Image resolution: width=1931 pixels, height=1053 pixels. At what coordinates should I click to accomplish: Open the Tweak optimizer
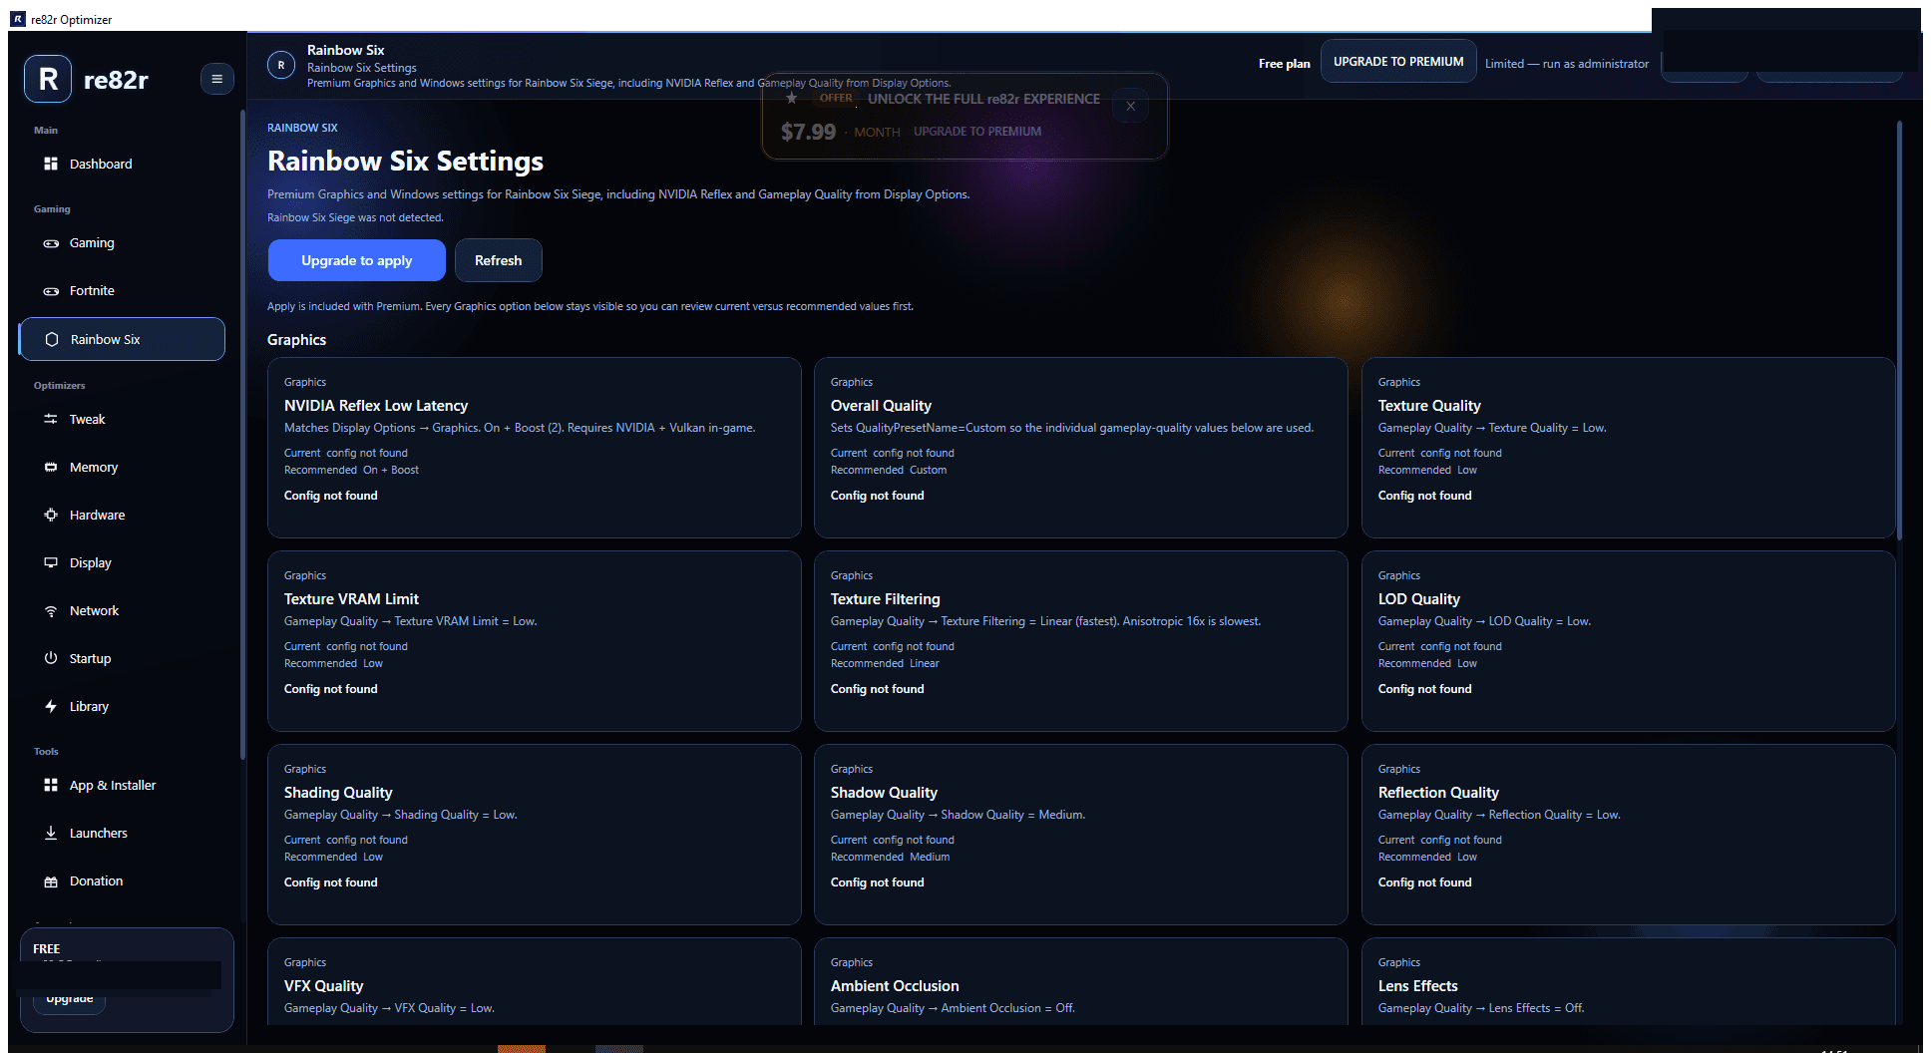coord(122,419)
